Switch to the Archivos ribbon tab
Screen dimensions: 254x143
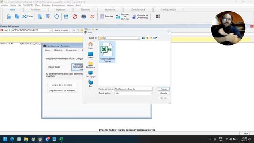pos(36,10)
